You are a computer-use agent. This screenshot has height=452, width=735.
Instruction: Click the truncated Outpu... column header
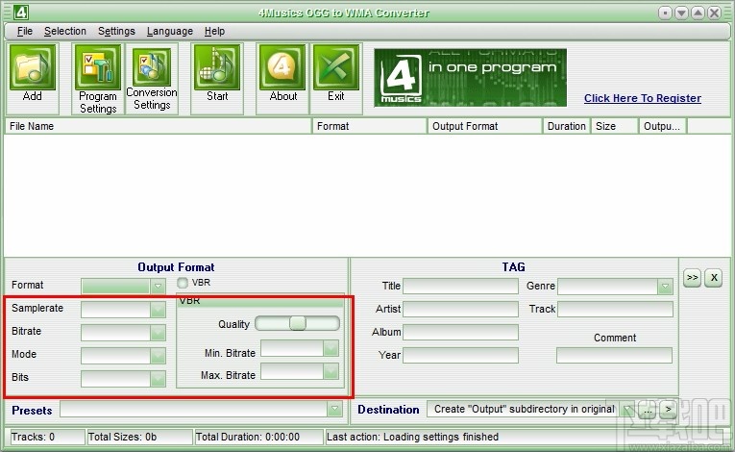pos(663,126)
